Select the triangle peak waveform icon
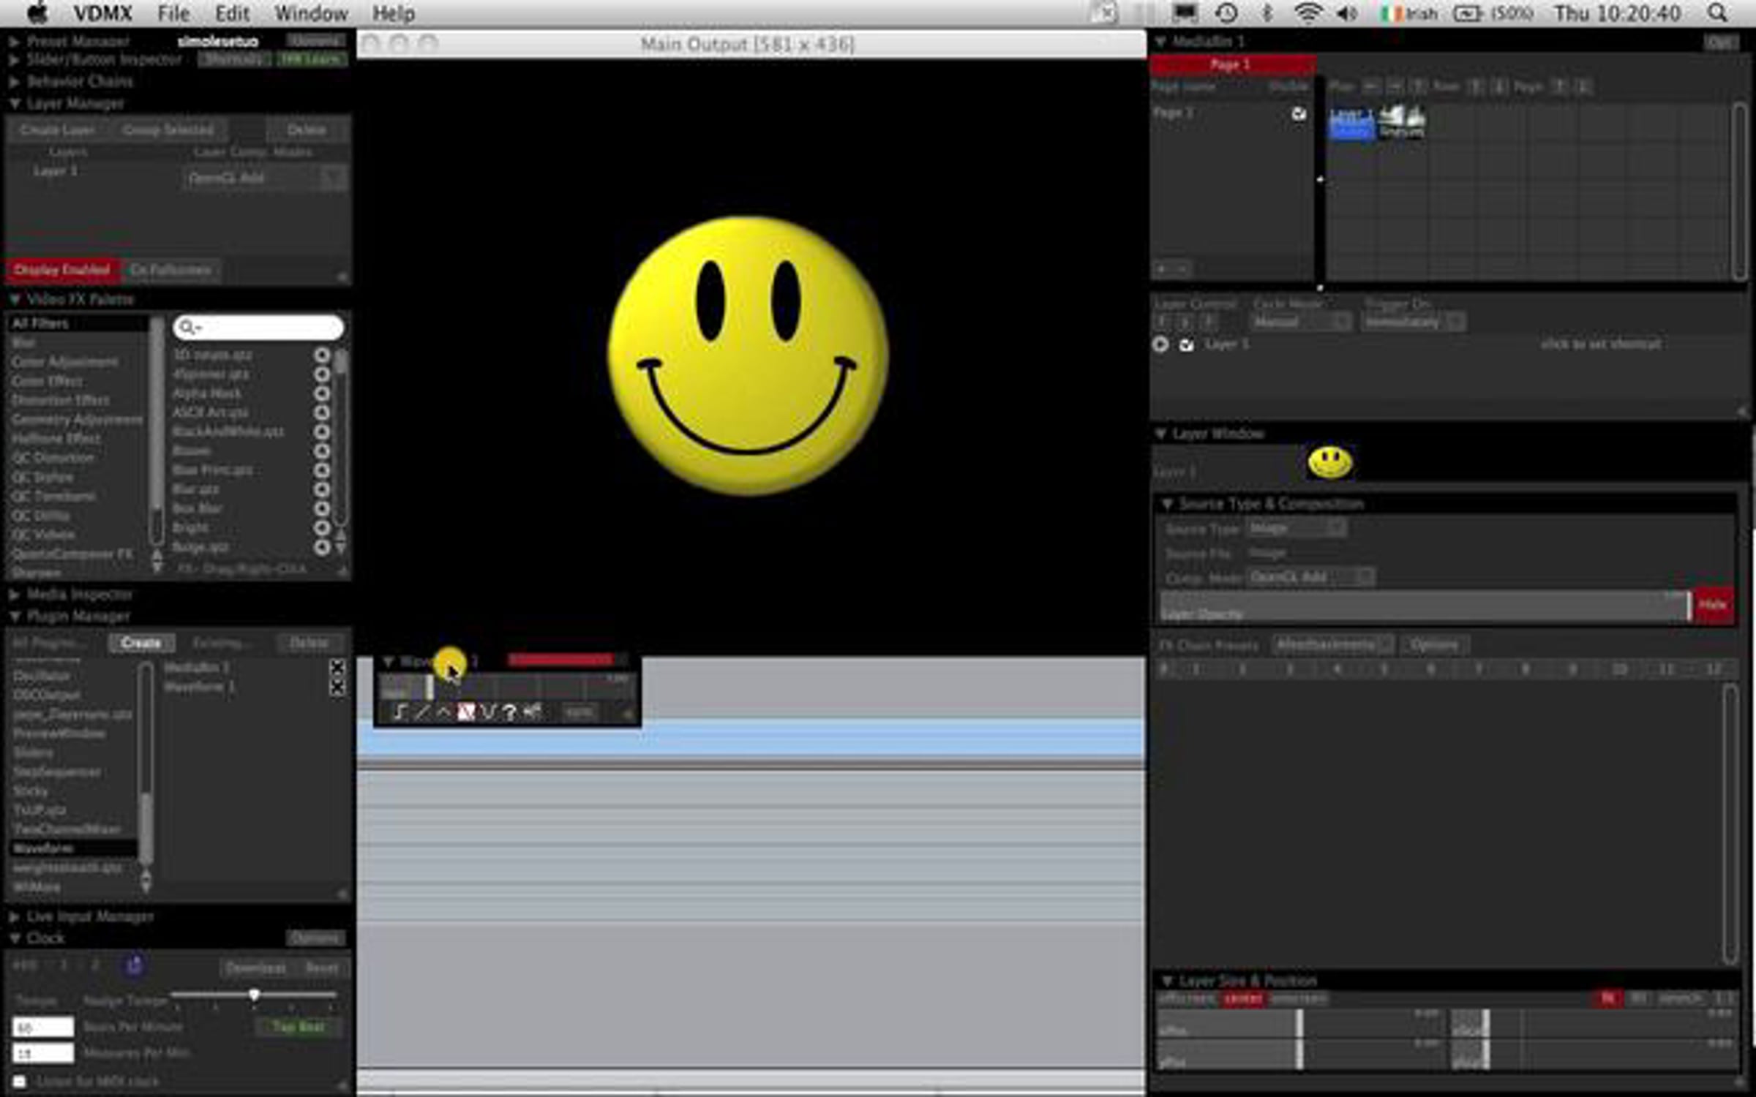 click(443, 712)
